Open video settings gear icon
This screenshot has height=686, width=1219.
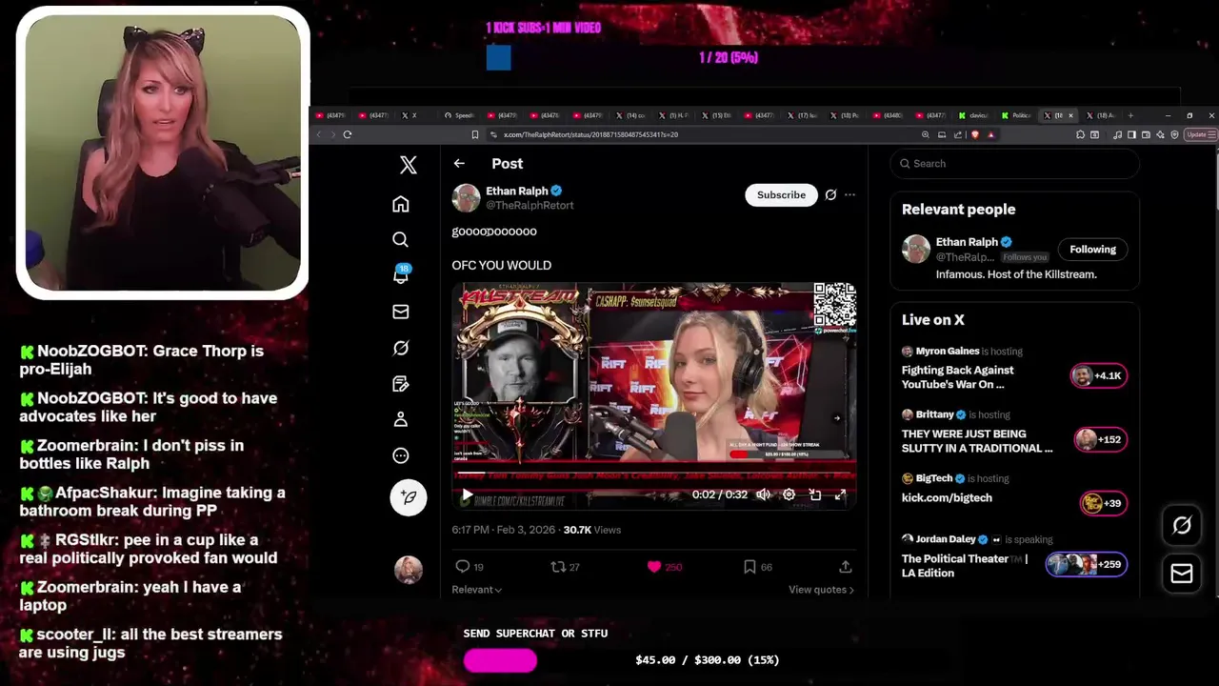789,494
